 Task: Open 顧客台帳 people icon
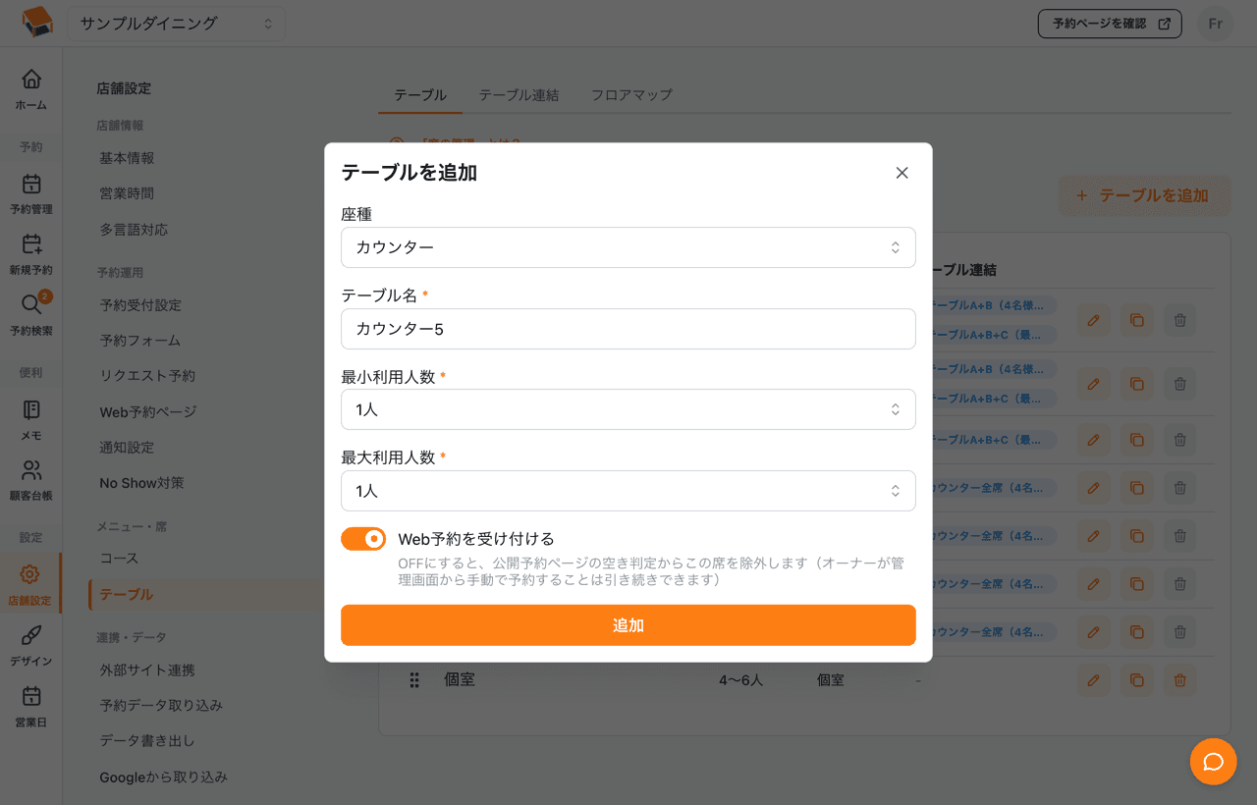point(31,470)
